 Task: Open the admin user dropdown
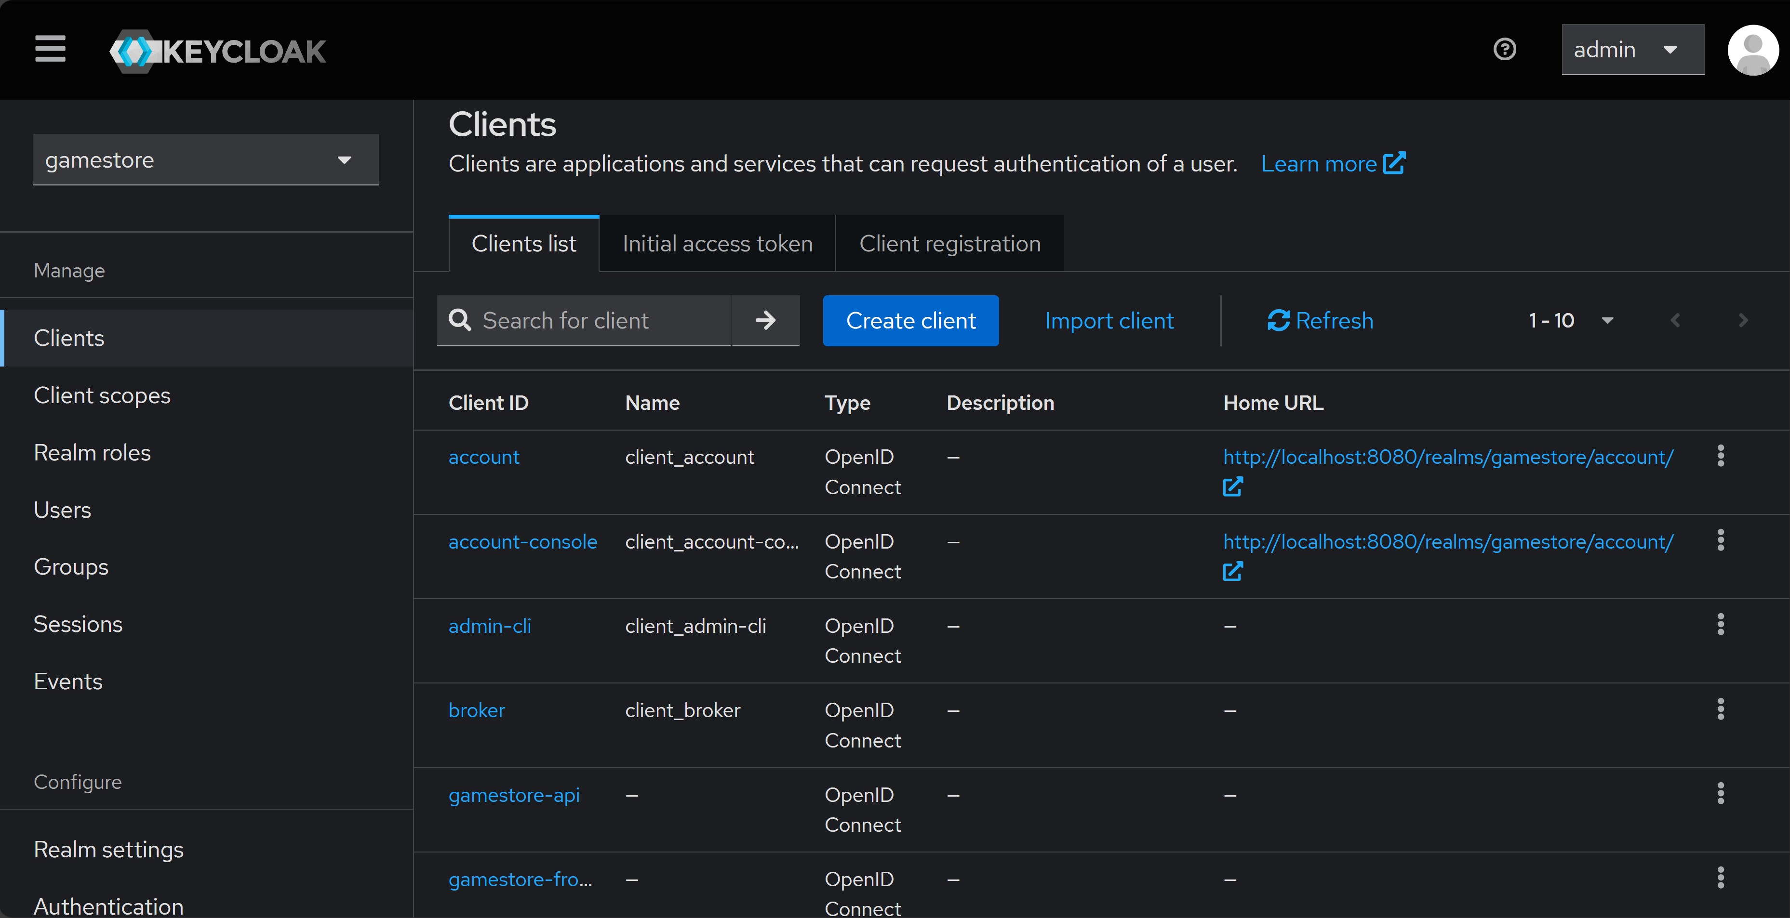(1632, 50)
